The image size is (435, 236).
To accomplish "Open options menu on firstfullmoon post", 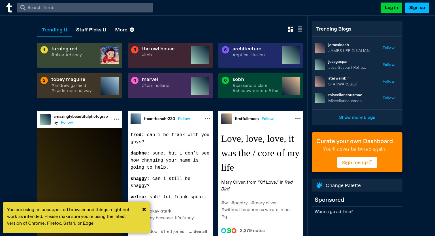I will coord(298,119).
